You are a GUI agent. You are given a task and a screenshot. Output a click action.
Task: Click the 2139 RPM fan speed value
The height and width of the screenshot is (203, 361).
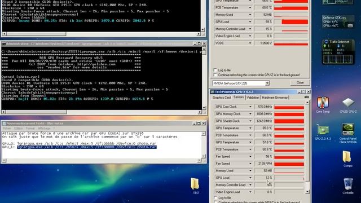point(263,164)
